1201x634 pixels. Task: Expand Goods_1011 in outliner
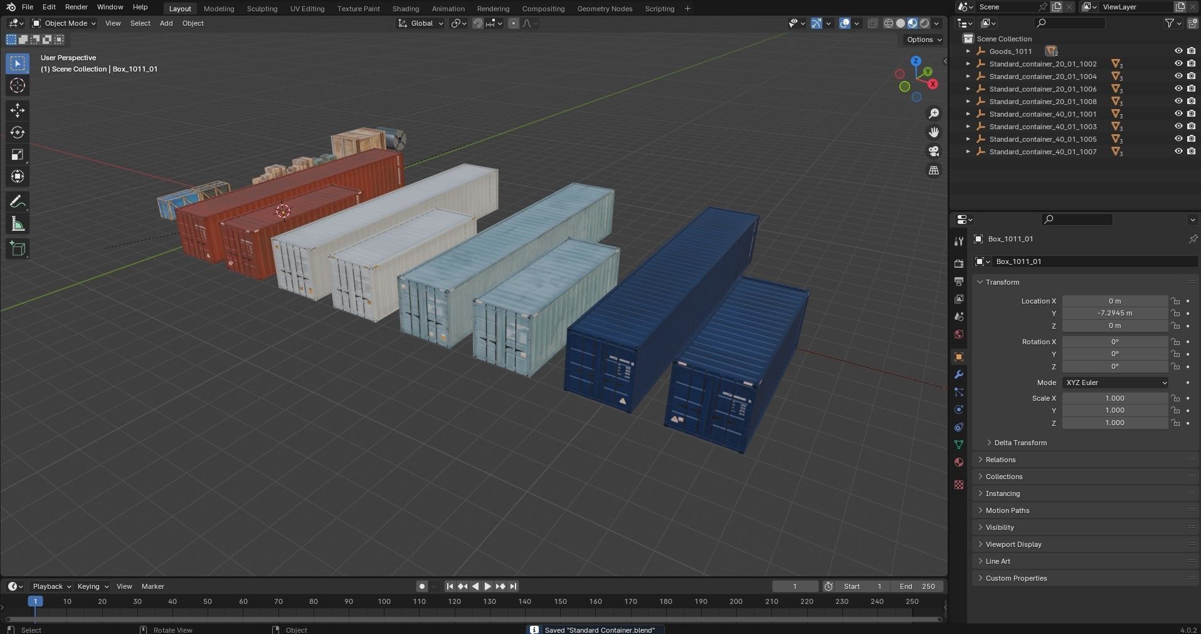[x=968, y=51]
